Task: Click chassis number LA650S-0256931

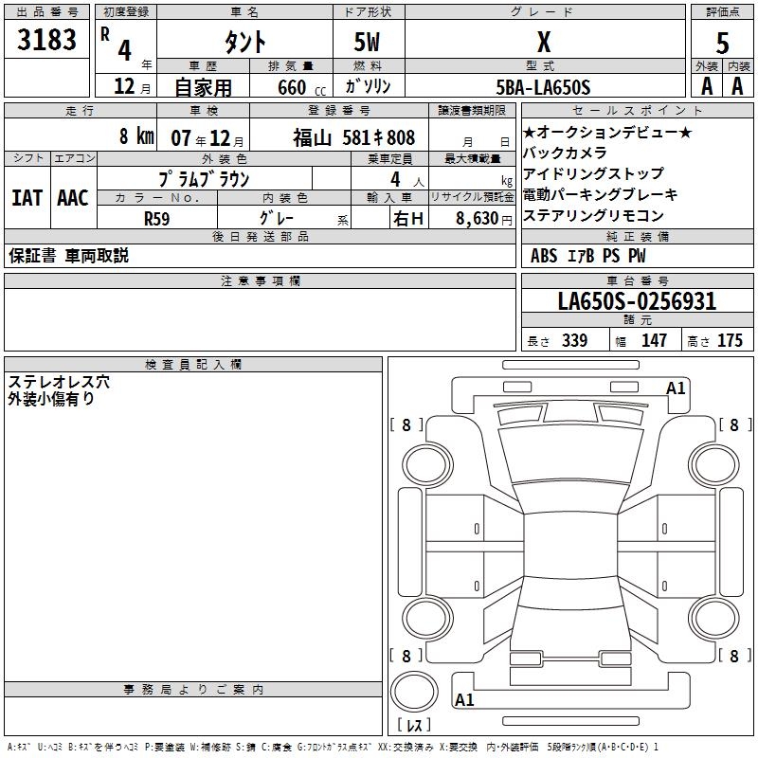Action: click(x=637, y=301)
